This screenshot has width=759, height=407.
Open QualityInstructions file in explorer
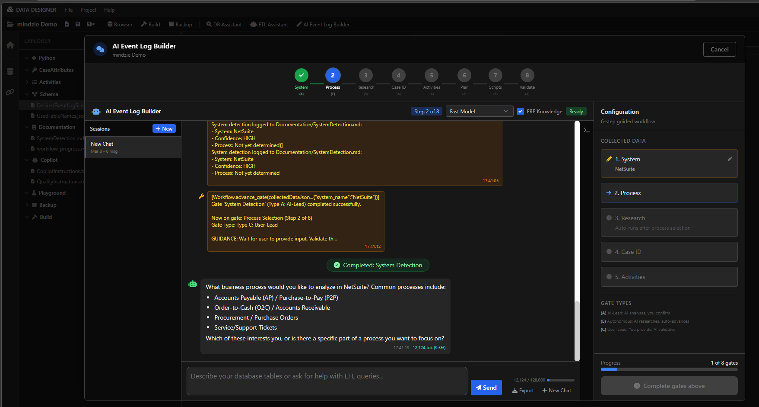click(x=57, y=182)
